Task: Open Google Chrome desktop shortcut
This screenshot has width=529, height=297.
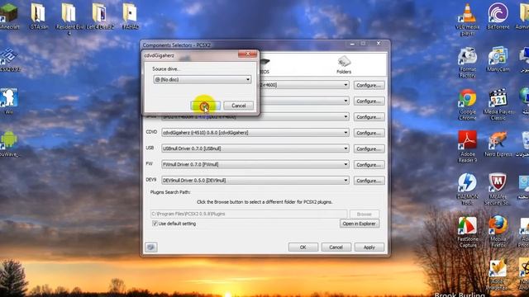Action: pos(467,105)
